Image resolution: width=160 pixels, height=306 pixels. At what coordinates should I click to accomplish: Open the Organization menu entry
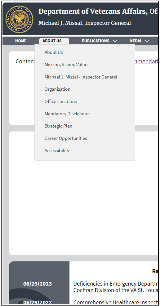57,89
